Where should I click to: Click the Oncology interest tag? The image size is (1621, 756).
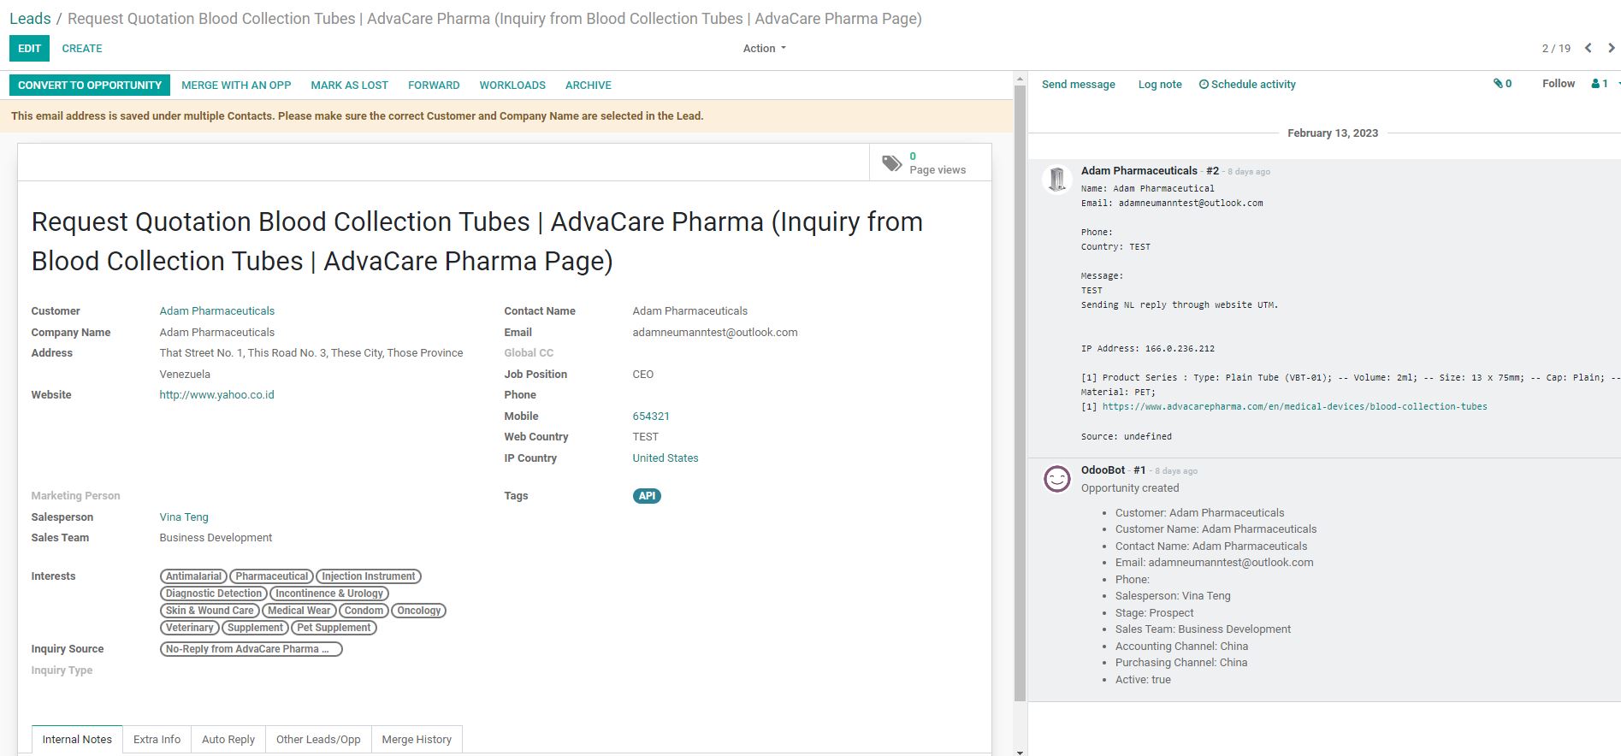(x=419, y=611)
